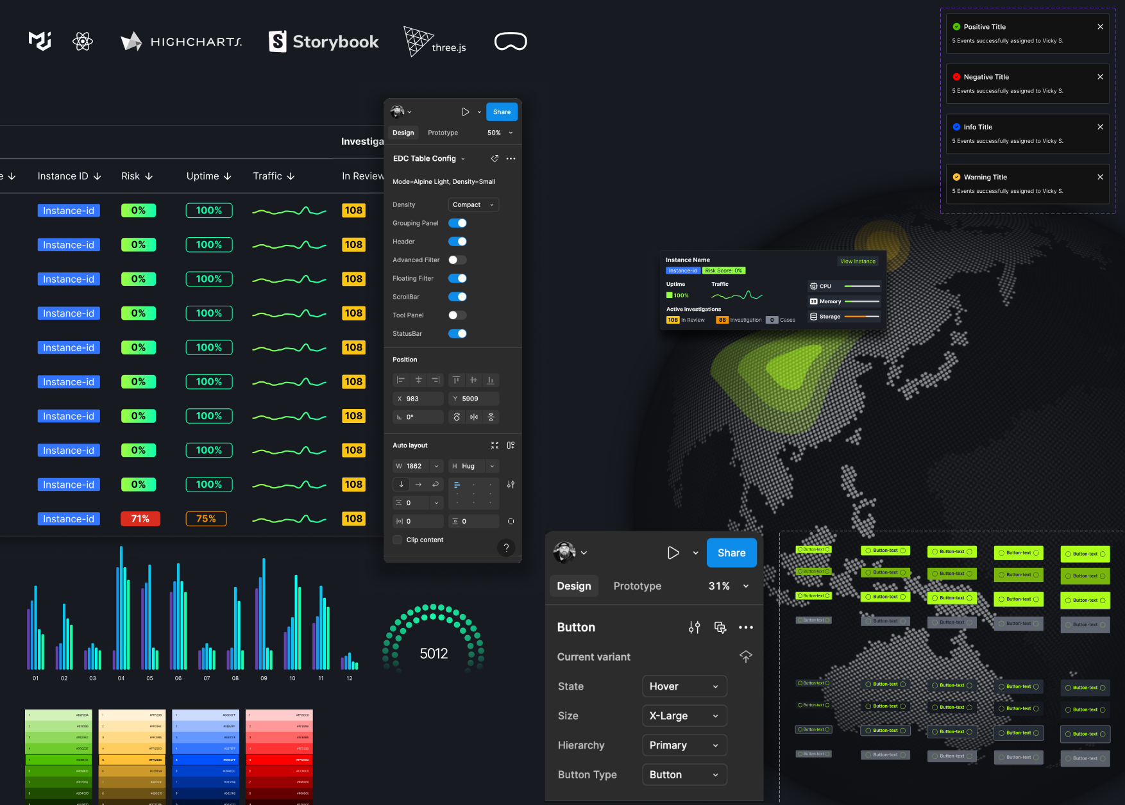Viewport: 1125px width, 805px height.
Task: Open advanced auto layout settings sliders icon
Action: point(511,485)
